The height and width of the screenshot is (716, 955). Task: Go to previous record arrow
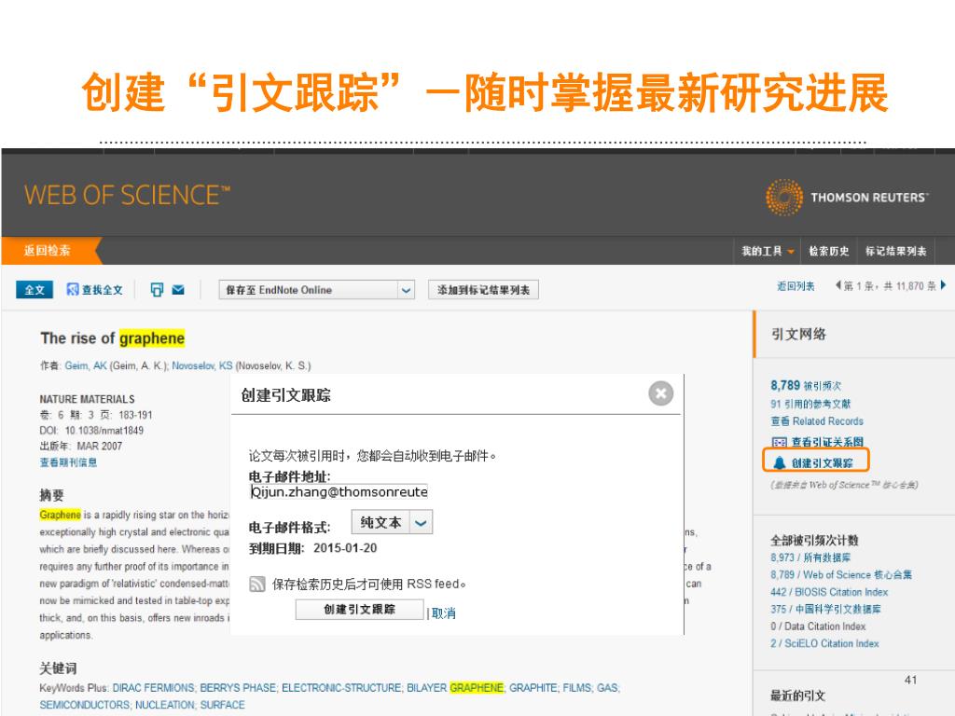(838, 285)
